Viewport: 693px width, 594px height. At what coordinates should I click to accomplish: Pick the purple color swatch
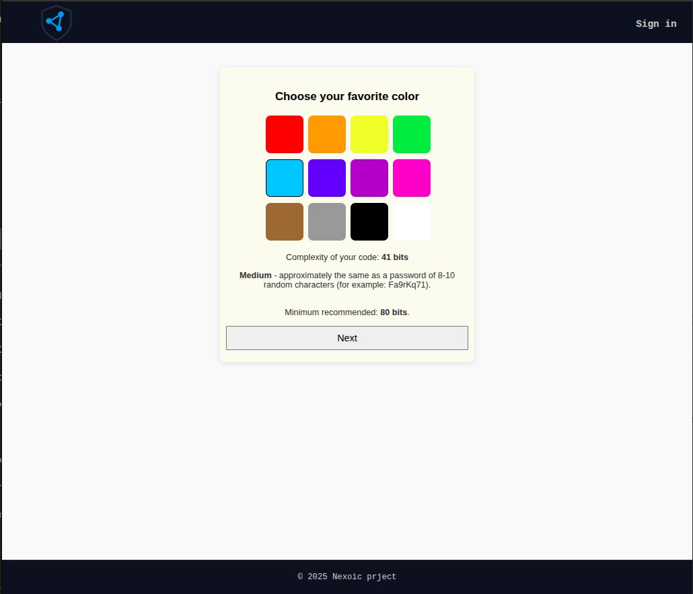pyautogui.click(x=369, y=178)
